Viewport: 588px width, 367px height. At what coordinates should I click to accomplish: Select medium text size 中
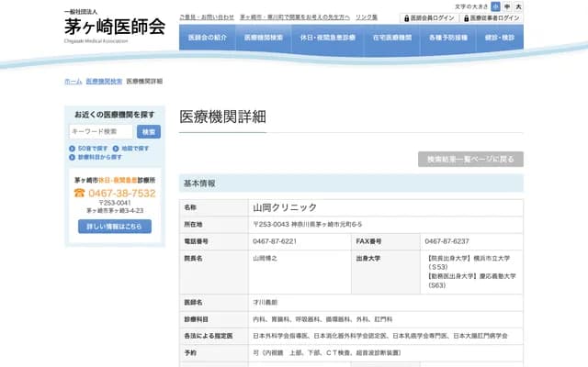tap(507, 6)
